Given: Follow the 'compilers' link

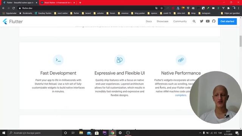Looking at the screenshot, I should point(181,95).
